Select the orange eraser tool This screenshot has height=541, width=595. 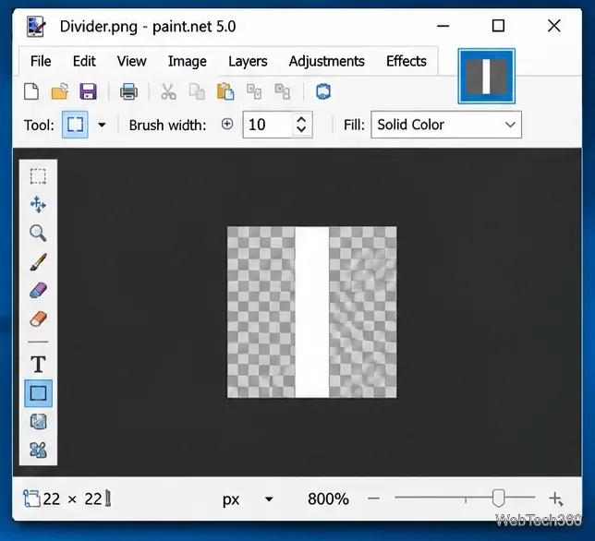38,319
